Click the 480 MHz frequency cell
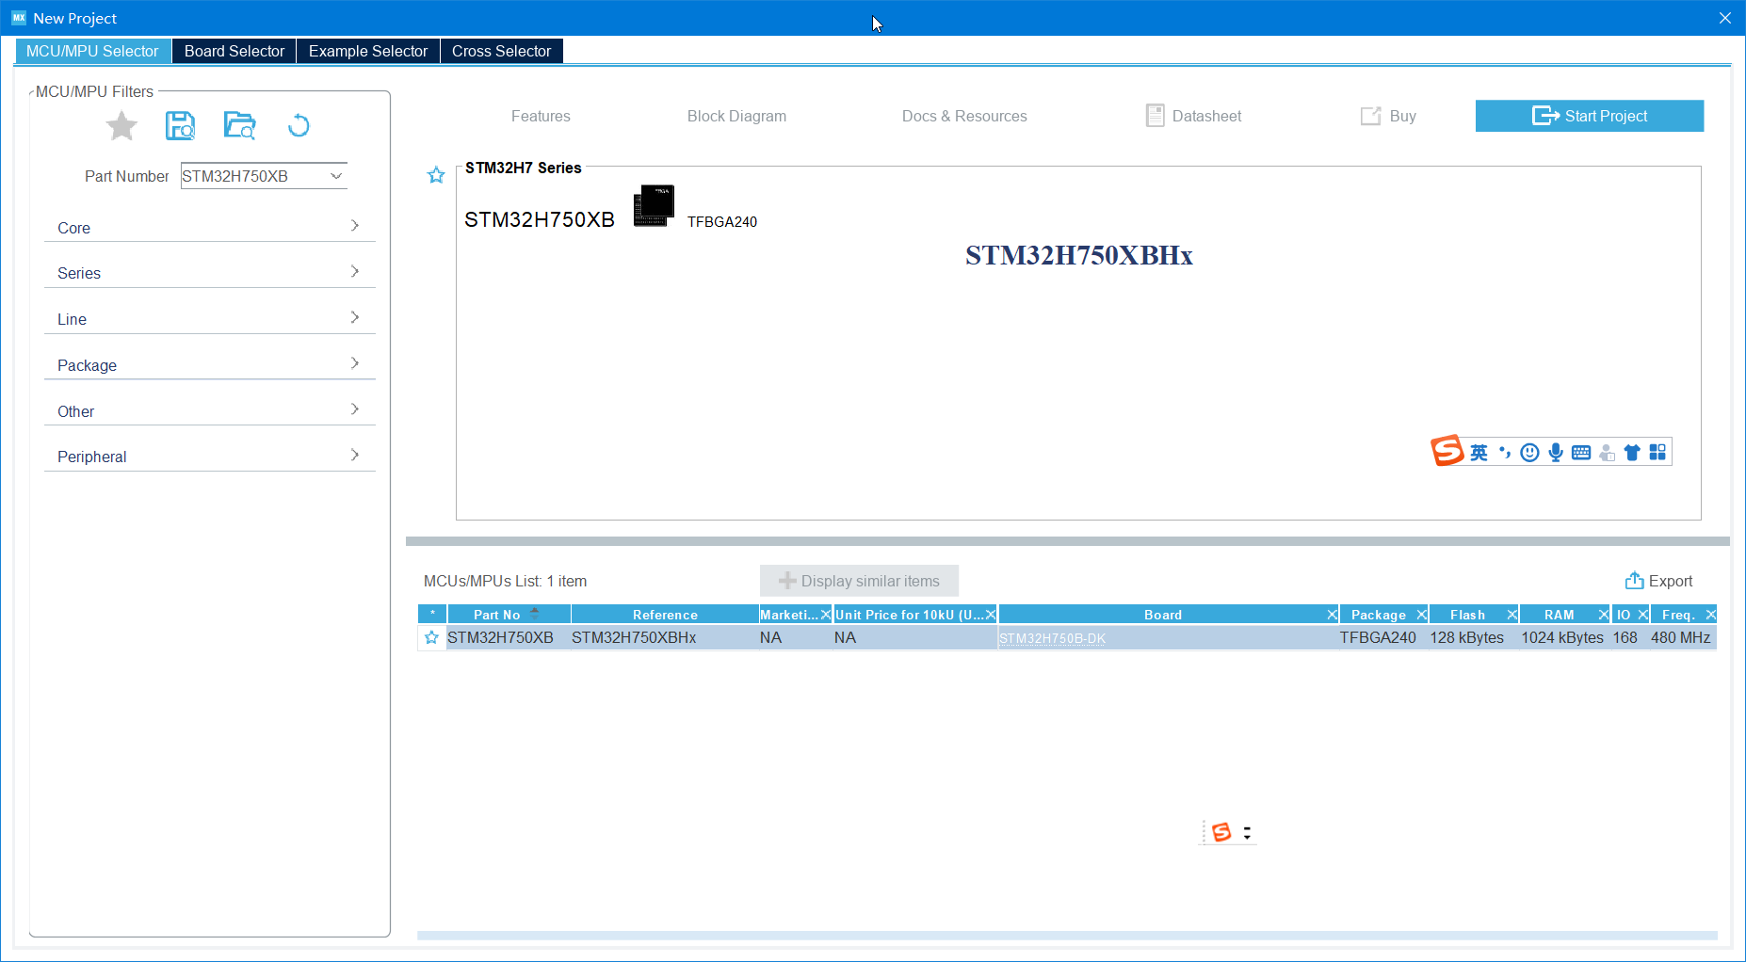 pyautogui.click(x=1681, y=637)
